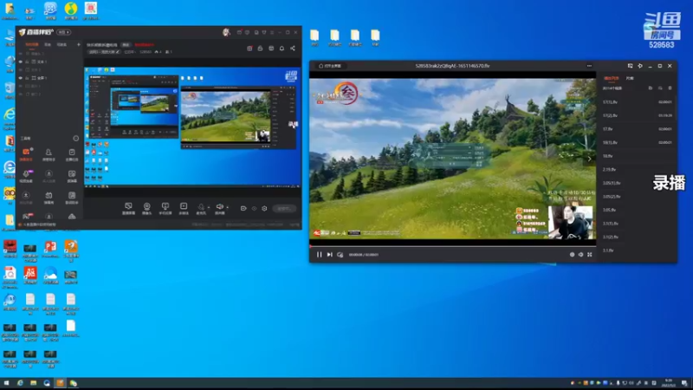Click the volume icon in video player
693x390 pixels.
(x=580, y=255)
